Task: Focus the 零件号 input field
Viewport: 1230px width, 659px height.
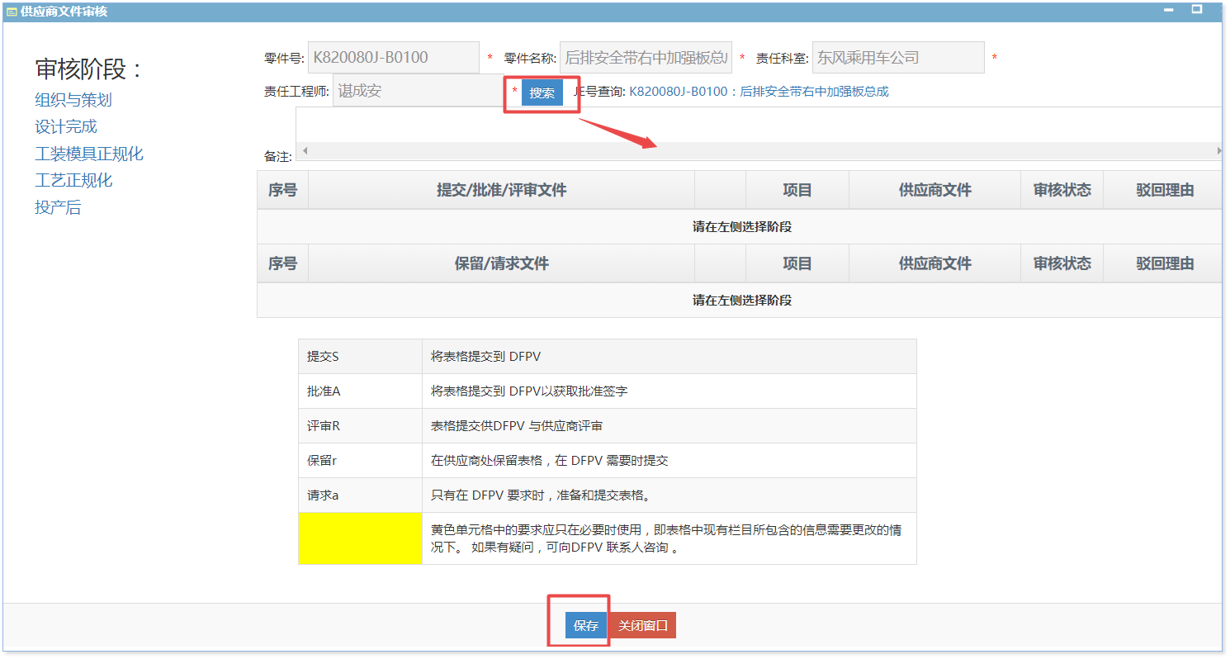Action: pos(393,58)
